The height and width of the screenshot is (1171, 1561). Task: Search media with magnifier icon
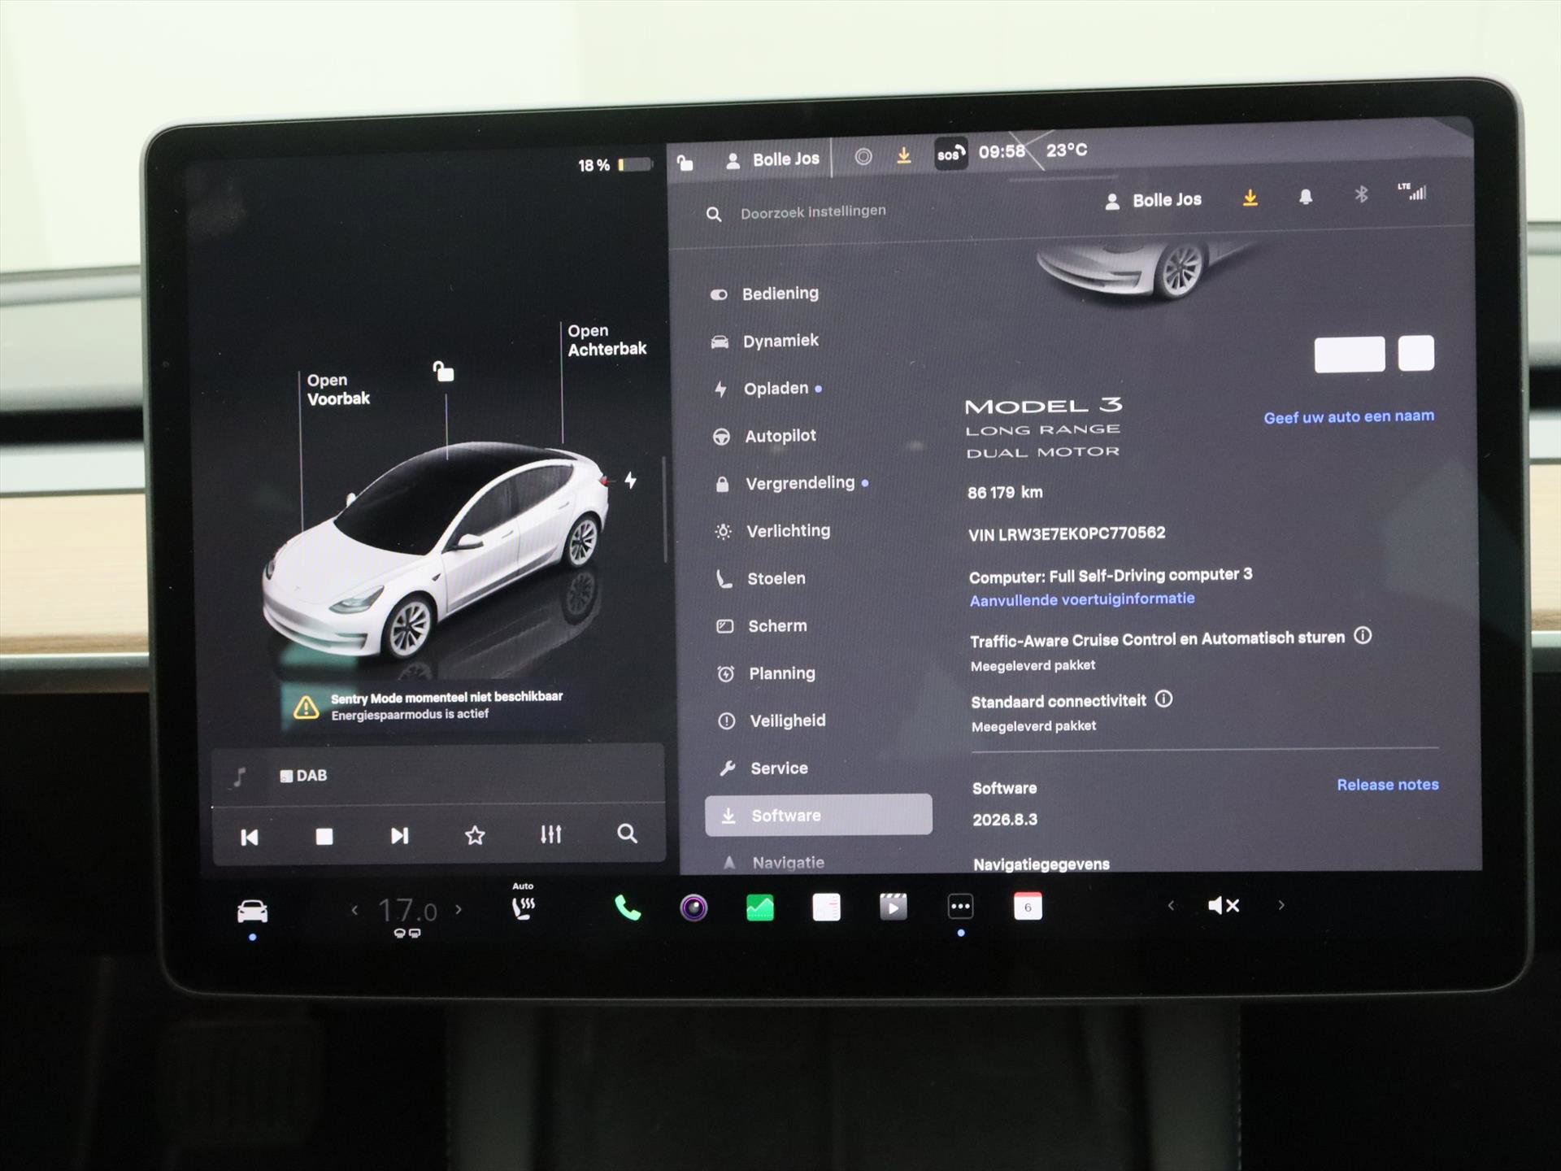click(627, 833)
